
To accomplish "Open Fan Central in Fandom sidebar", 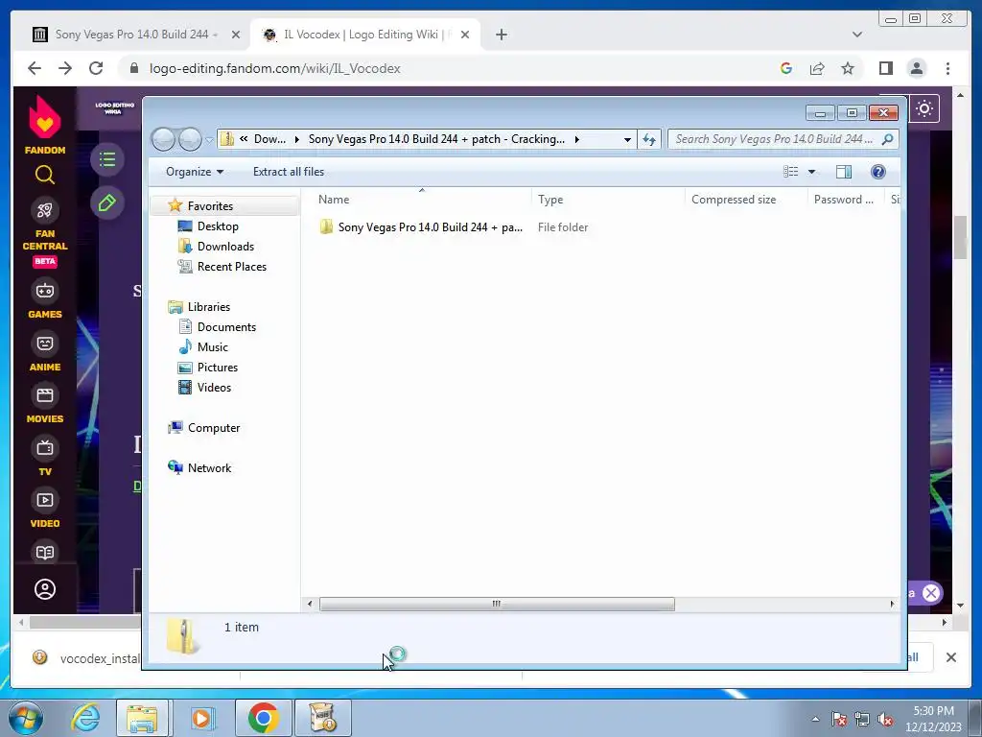I will (45, 233).
